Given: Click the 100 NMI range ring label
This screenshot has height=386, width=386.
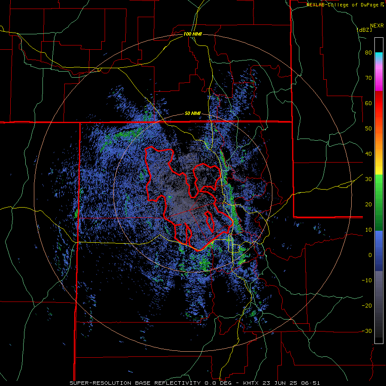Looking at the screenshot, I should pyautogui.click(x=193, y=34).
